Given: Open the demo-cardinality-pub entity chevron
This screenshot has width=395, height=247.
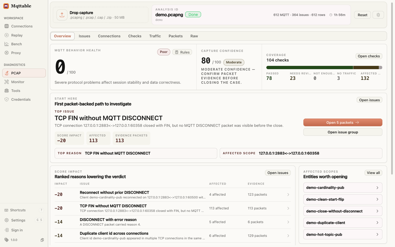Looking at the screenshot, I should 377,188.
